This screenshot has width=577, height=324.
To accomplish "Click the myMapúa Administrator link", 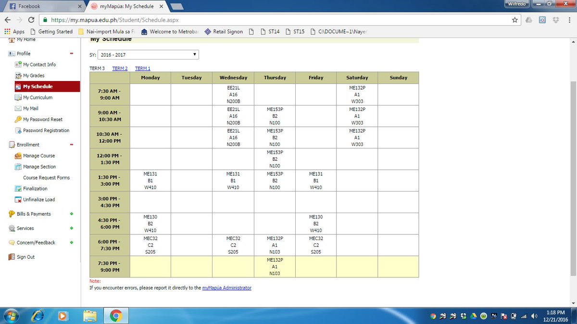I will point(226,288).
